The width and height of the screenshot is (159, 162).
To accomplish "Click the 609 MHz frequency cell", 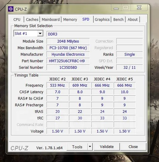I will tap(80, 85).
